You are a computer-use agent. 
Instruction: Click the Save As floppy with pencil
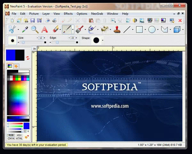click(39, 20)
